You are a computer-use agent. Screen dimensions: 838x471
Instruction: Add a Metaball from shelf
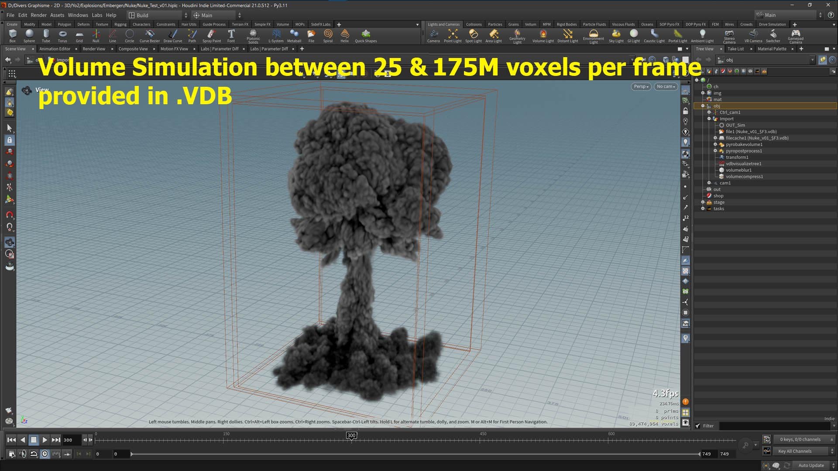point(294,36)
